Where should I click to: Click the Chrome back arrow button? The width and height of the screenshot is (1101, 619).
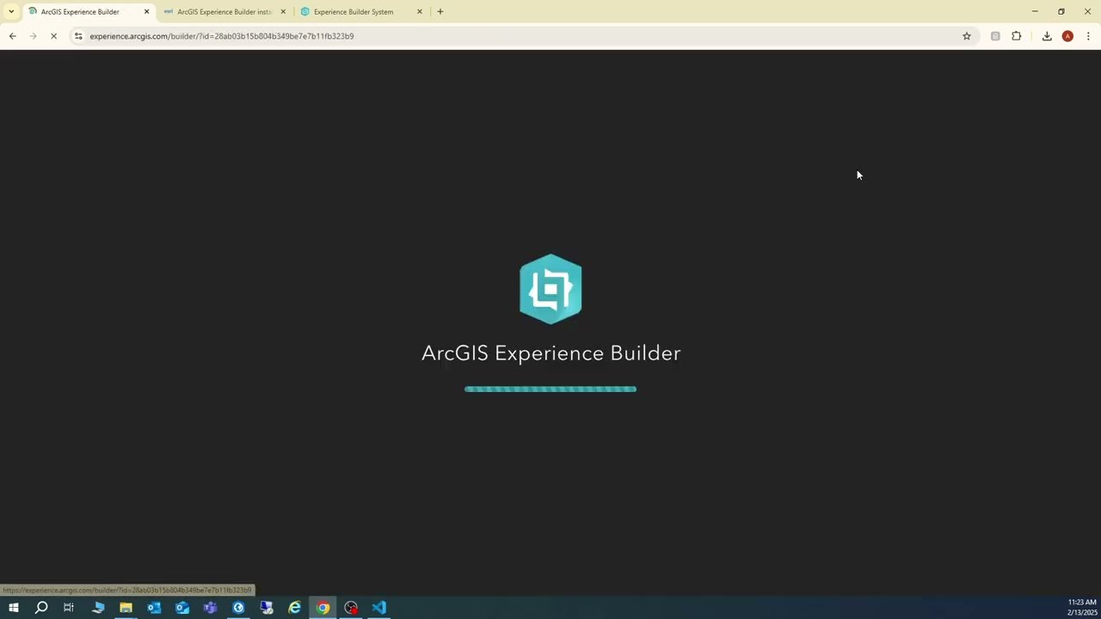12,36
